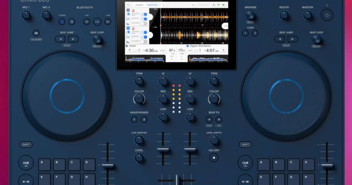Click right deck tempo slider handle
The height and width of the screenshot is (185, 352).
click(327, 165)
